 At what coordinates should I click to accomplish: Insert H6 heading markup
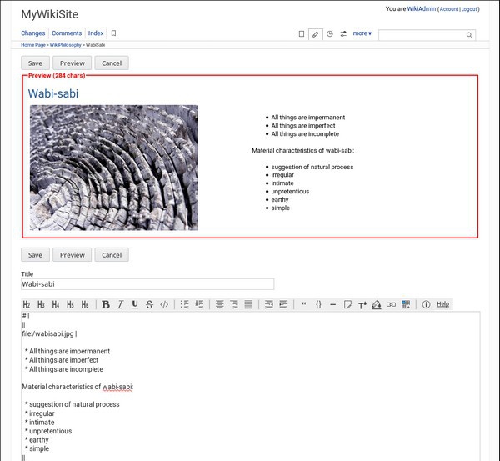click(84, 305)
